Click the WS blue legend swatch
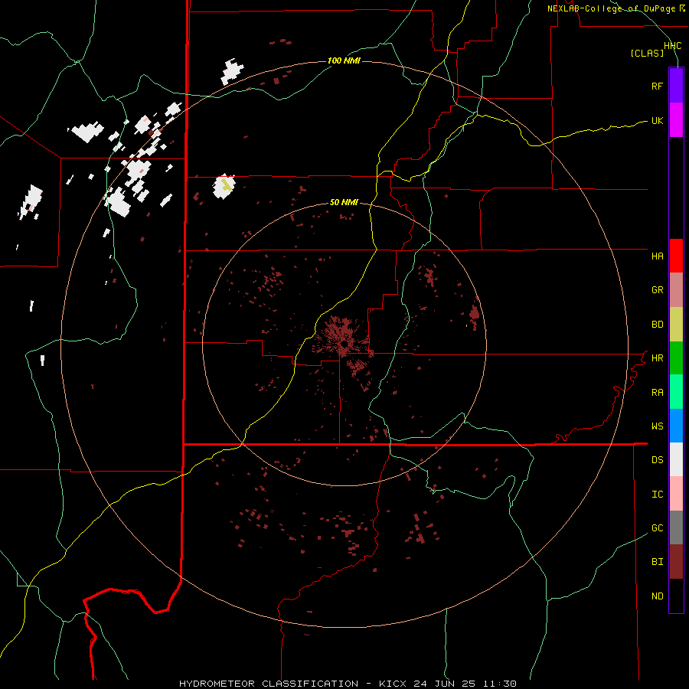 coord(676,426)
